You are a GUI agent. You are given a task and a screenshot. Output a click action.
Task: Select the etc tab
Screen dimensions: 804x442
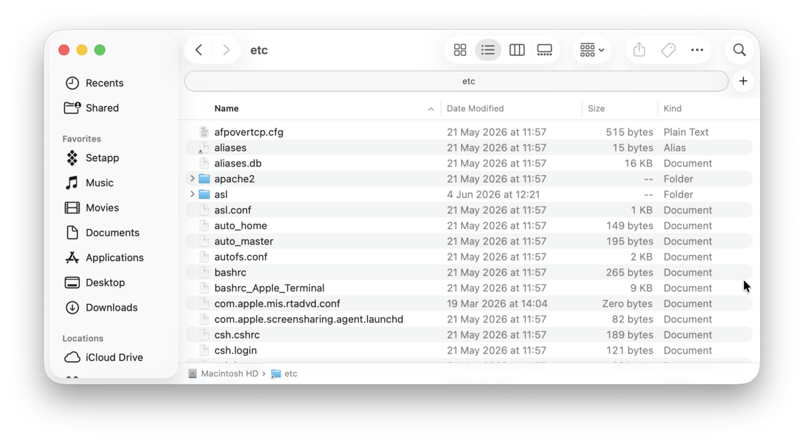tap(457, 81)
